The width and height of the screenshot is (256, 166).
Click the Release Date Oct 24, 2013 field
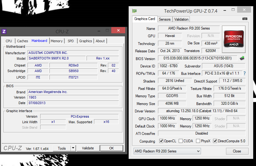click(170, 51)
